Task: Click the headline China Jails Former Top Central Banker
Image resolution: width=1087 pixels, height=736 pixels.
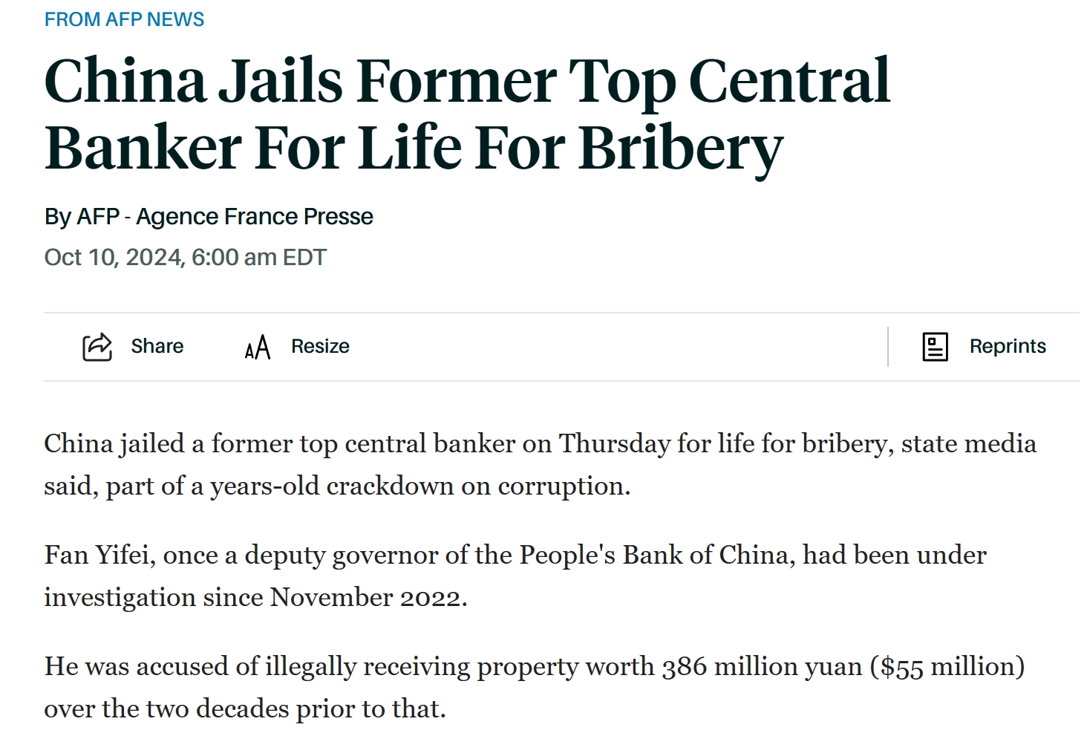Action: point(467,114)
